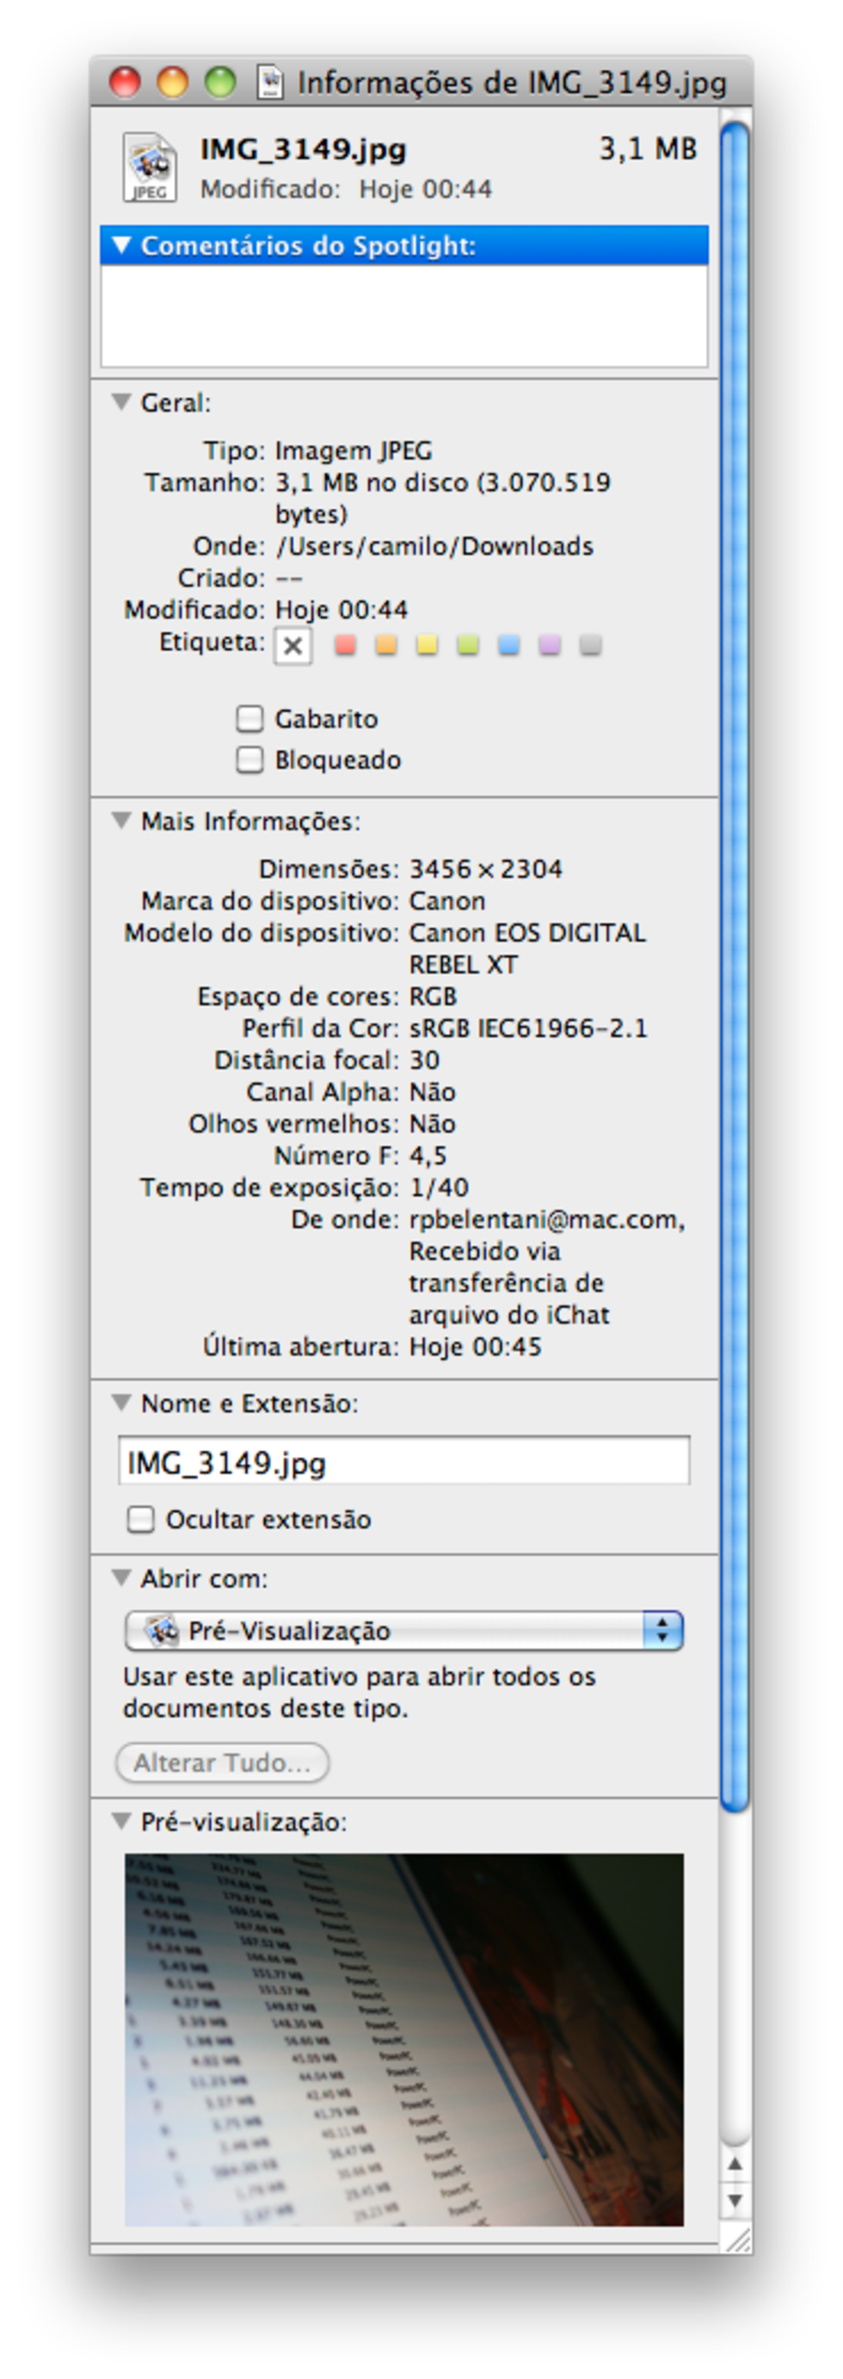This screenshot has height=2379, width=843.
Task: Click the JPEG file icon in header
Action: click(x=150, y=167)
